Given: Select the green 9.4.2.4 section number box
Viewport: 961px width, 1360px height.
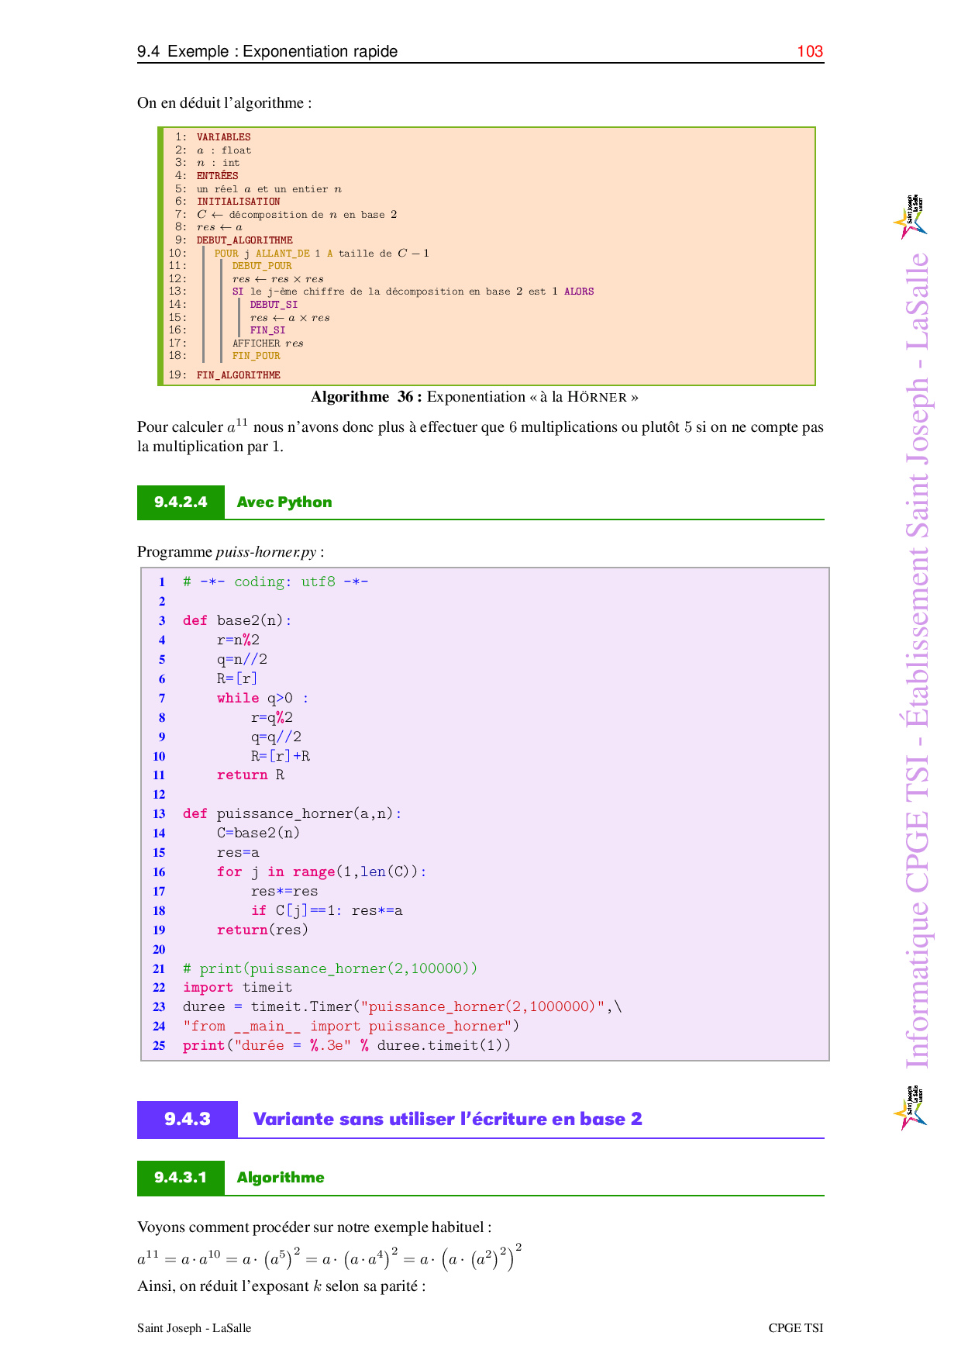Looking at the screenshot, I should (181, 502).
